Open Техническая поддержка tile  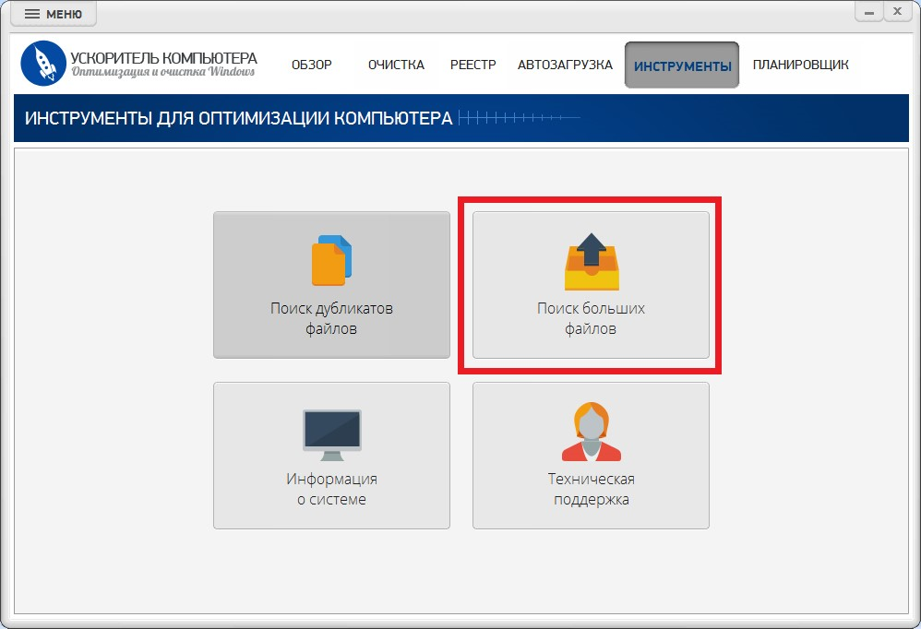(591, 456)
